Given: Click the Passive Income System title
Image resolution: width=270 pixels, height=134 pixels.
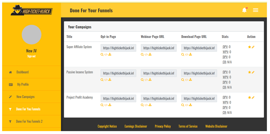Looking at the screenshot, I should pyautogui.click(x=80, y=72).
